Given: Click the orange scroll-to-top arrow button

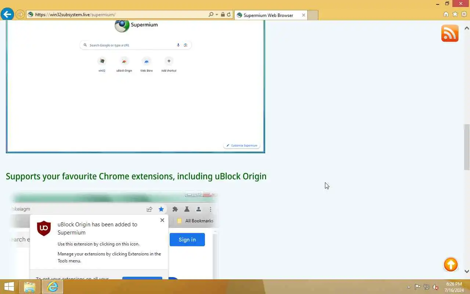Looking at the screenshot, I should coord(451,265).
